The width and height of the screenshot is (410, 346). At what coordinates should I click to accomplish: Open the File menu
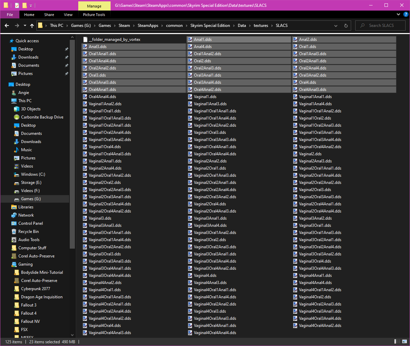(10, 15)
